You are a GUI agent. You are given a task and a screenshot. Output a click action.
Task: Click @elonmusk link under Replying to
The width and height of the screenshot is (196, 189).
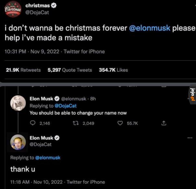click(x=48, y=158)
